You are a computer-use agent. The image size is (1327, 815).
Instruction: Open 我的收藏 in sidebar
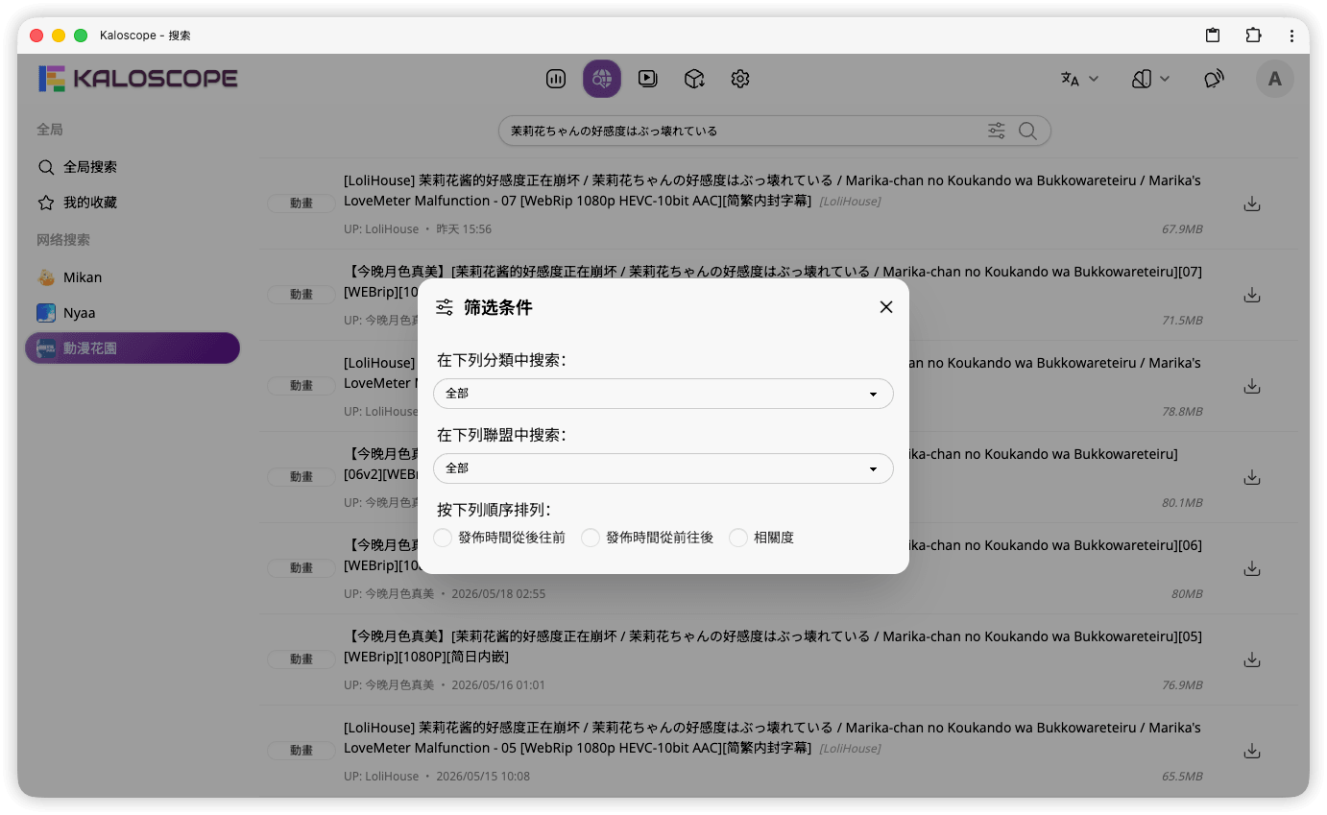tap(133, 203)
